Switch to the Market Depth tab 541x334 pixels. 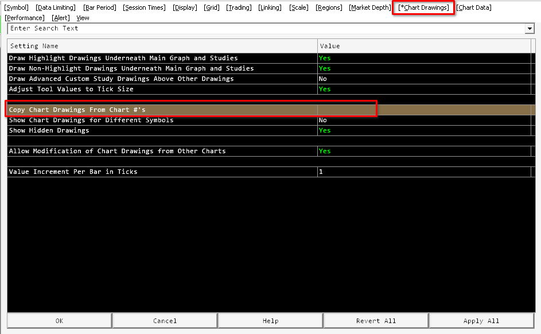pos(370,7)
